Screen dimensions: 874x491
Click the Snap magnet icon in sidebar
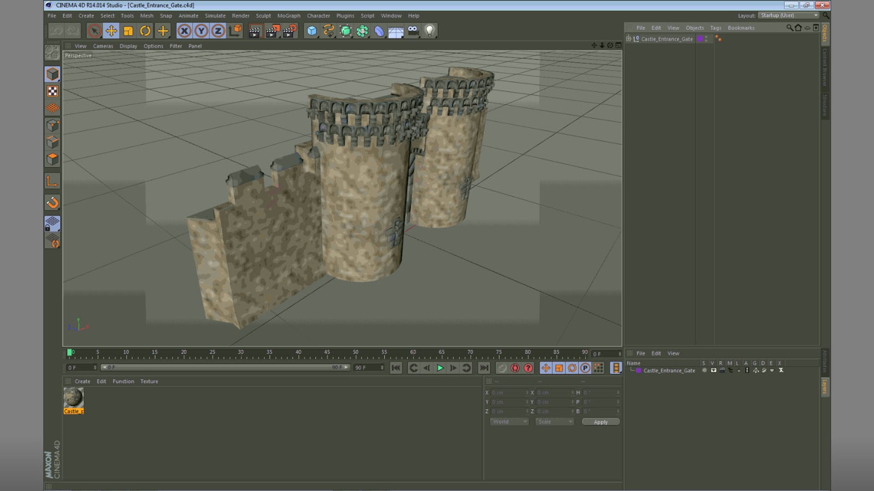coord(52,202)
